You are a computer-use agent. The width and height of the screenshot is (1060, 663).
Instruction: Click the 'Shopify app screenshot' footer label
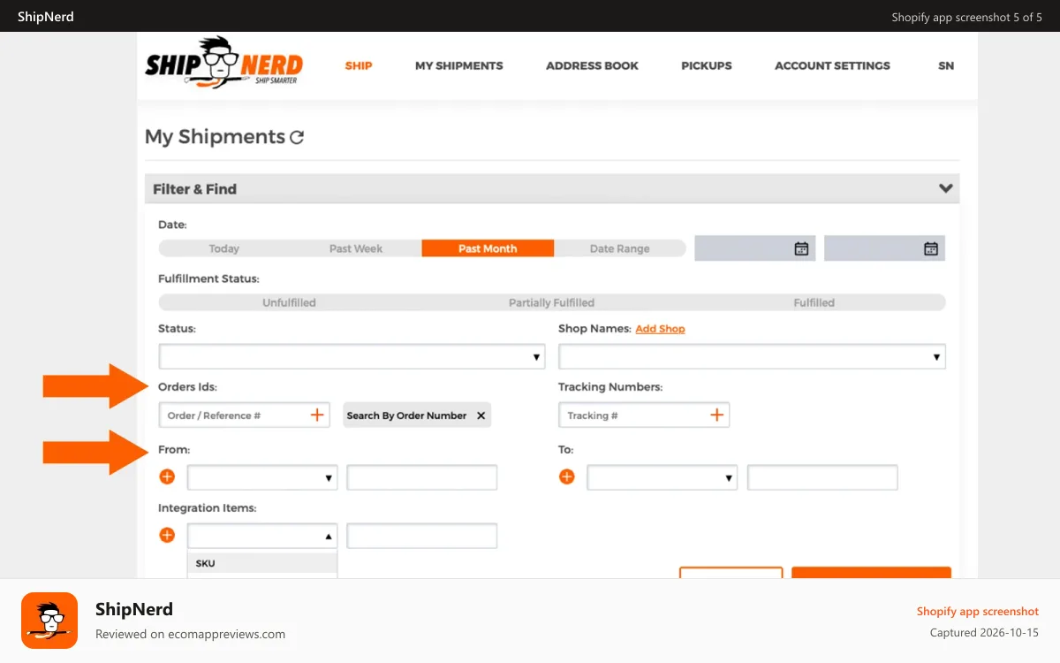[x=978, y=611]
